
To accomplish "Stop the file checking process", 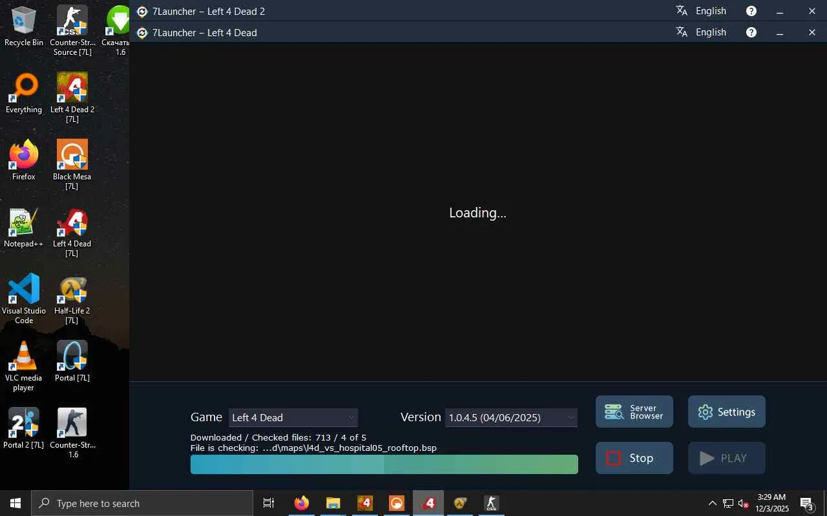I will pos(634,458).
